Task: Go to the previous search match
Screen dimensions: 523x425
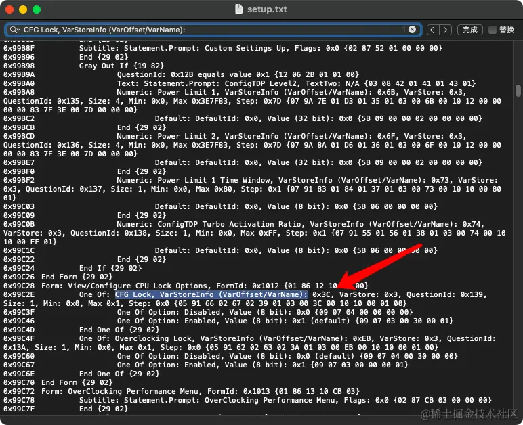Action: [x=433, y=30]
